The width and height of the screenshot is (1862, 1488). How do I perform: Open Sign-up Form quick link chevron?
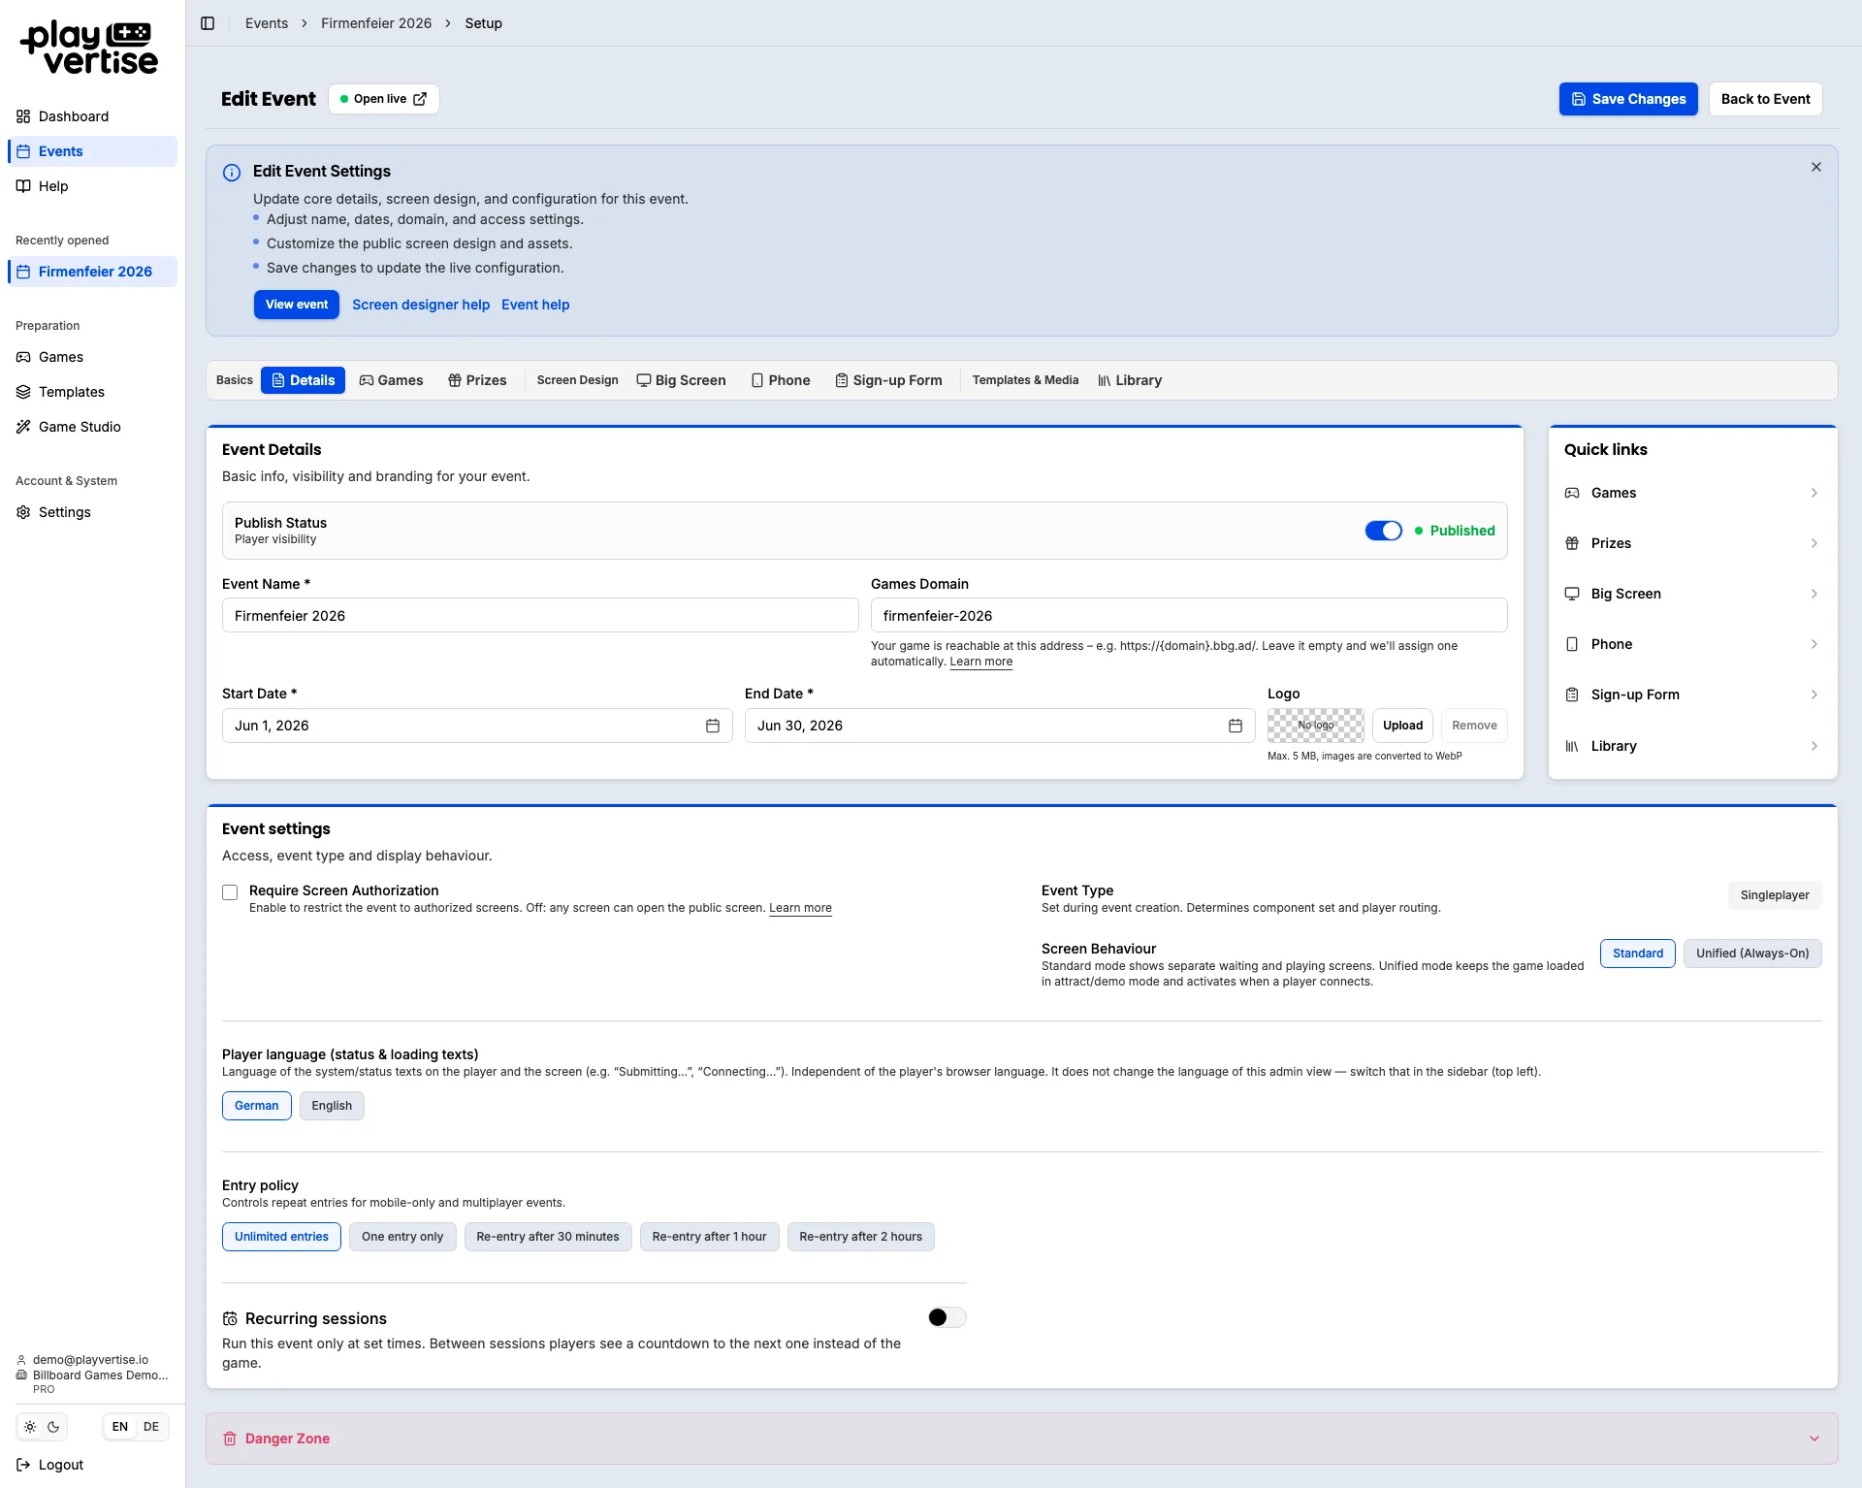click(x=1814, y=695)
